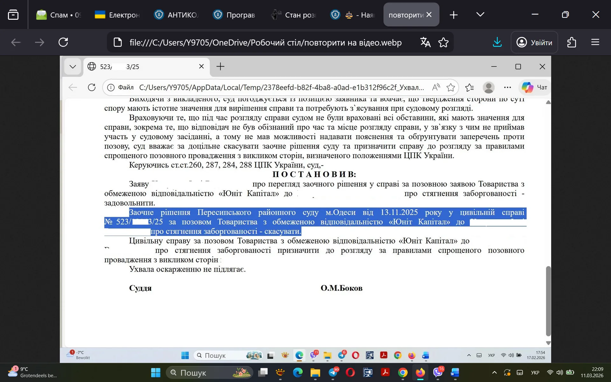
Task: Click the Увійти sign-in button
Action: [x=534, y=42]
